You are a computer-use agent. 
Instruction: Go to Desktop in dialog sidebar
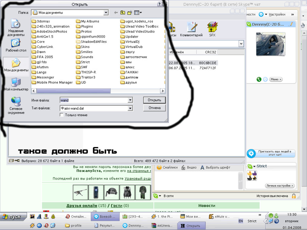pos(16,45)
